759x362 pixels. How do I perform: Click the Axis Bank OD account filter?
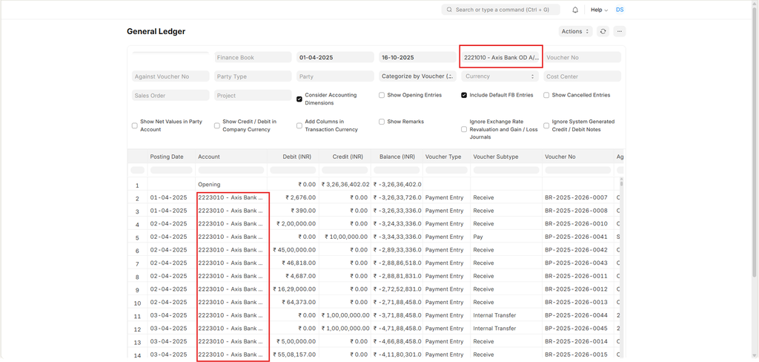[500, 57]
